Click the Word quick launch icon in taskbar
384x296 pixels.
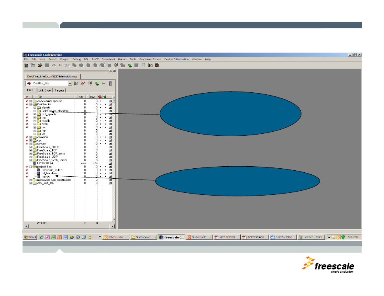coord(65,237)
